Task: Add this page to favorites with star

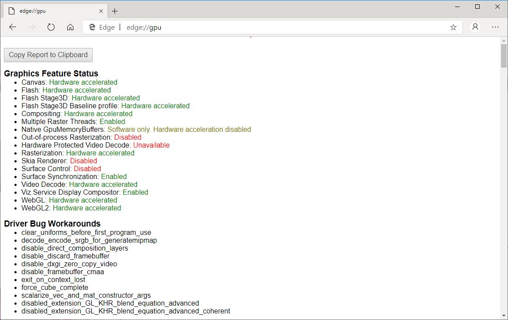Action: [453, 27]
